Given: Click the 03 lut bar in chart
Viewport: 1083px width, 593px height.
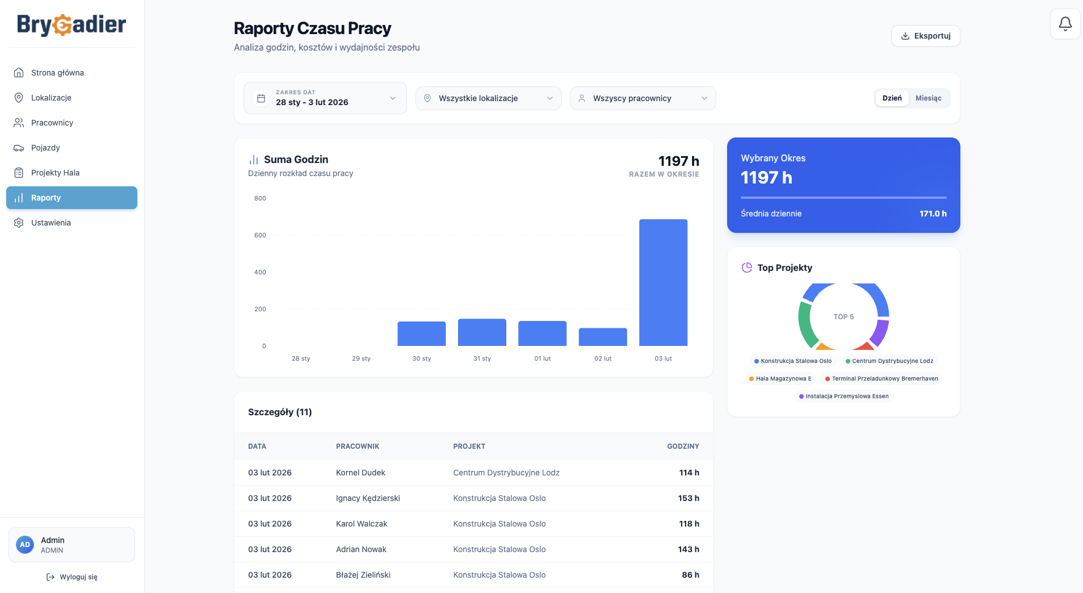Looking at the screenshot, I should click(x=663, y=282).
